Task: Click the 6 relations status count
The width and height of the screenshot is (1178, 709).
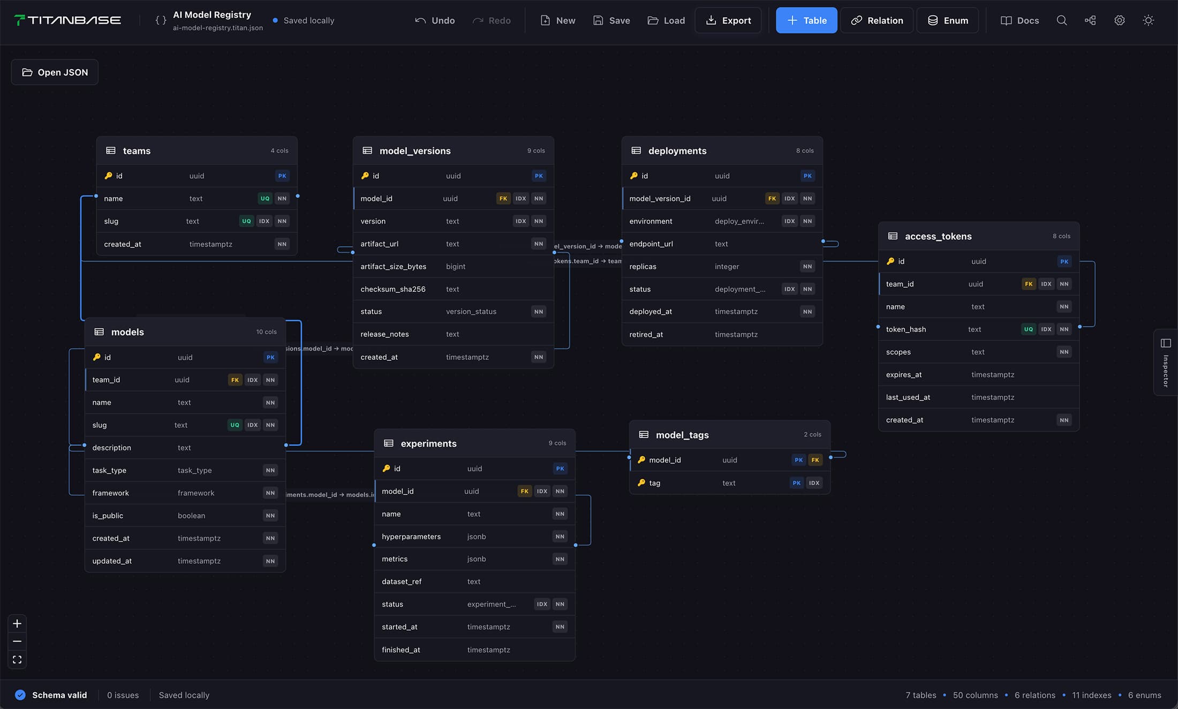Action: click(x=1034, y=695)
